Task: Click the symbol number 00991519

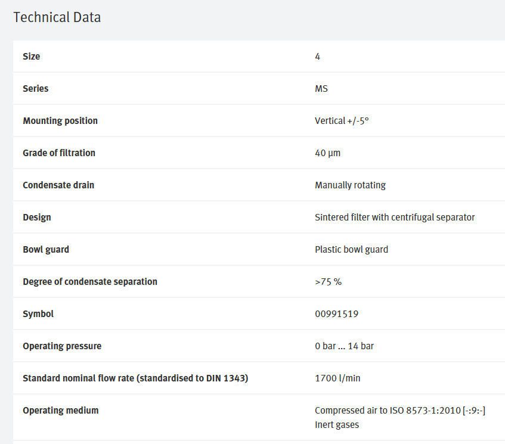Action: 336,314
